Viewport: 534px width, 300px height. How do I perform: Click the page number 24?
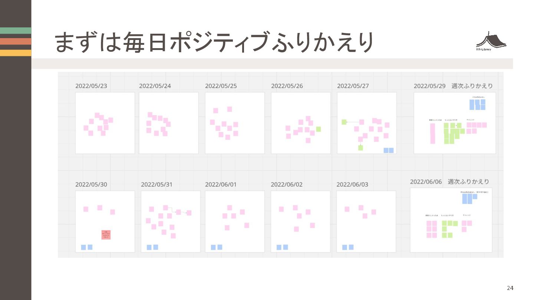(x=510, y=288)
